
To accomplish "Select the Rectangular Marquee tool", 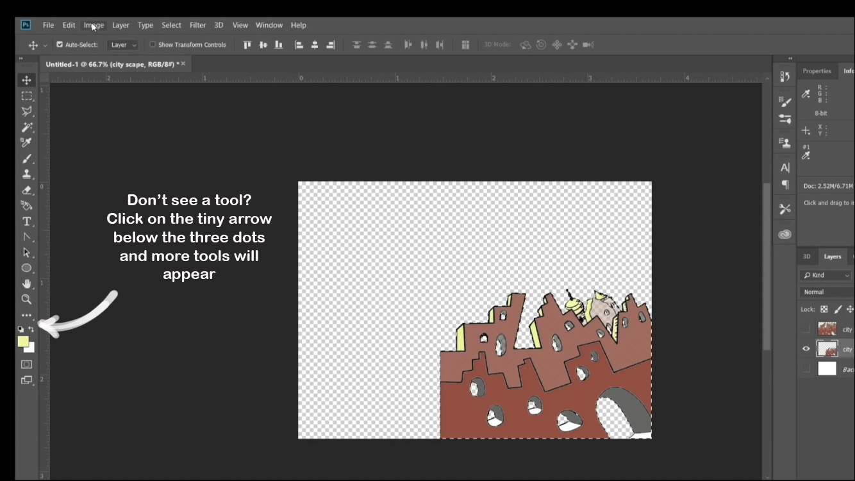I will 26,96.
